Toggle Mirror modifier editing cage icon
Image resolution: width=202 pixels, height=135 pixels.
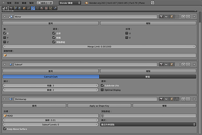[177, 16]
